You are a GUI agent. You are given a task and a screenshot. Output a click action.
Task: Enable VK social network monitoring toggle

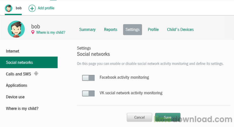click(x=88, y=93)
